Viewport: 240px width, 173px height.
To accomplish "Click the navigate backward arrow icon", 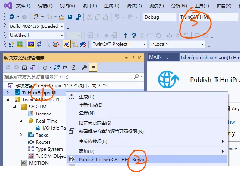I will coord(12,17).
